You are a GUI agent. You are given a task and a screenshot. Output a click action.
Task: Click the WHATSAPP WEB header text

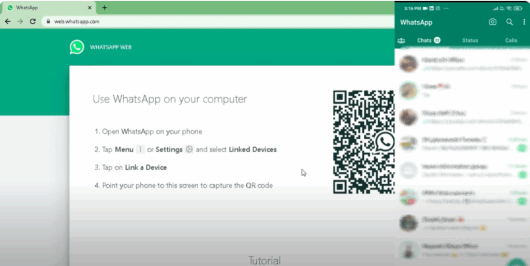pos(111,47)
